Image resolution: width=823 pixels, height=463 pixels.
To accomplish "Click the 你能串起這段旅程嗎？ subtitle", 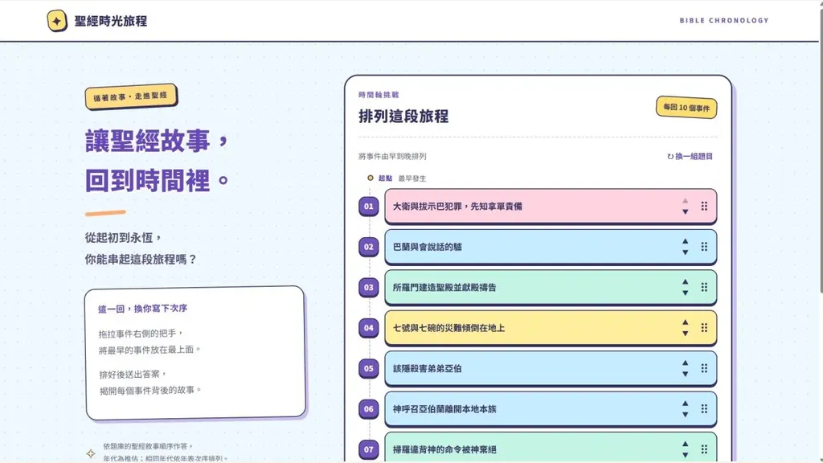I will point(141,260).
